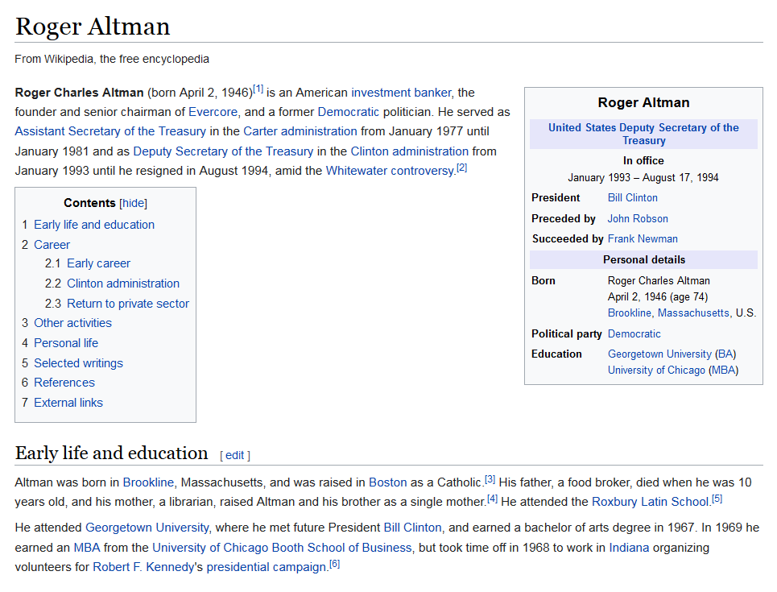Click Bill Clinton link in body paragraph

point(413,528)
